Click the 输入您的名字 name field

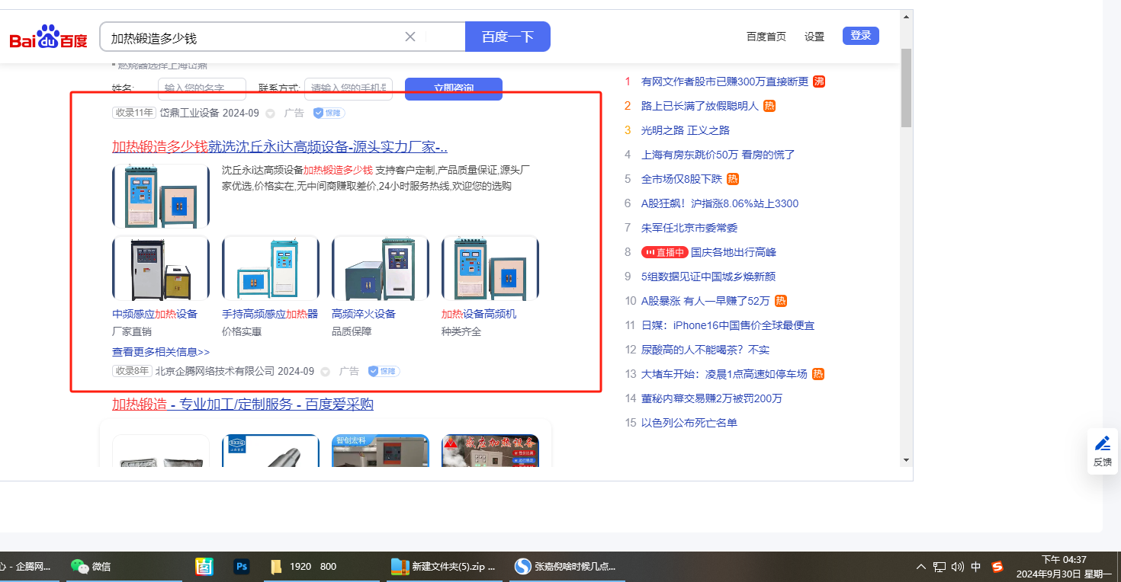[x=202, y=88]
